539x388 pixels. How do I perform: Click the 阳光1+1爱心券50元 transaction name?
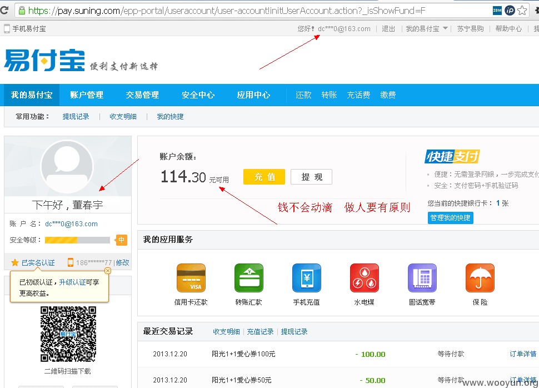tap(241, 380)
